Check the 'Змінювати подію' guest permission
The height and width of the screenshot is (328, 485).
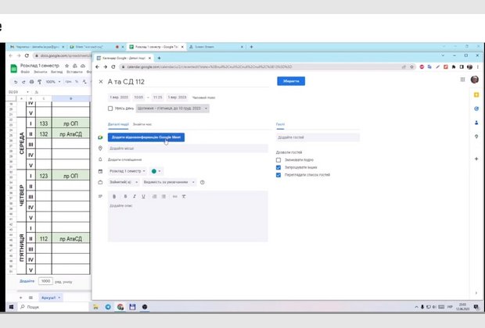click(x=278, y=159)
